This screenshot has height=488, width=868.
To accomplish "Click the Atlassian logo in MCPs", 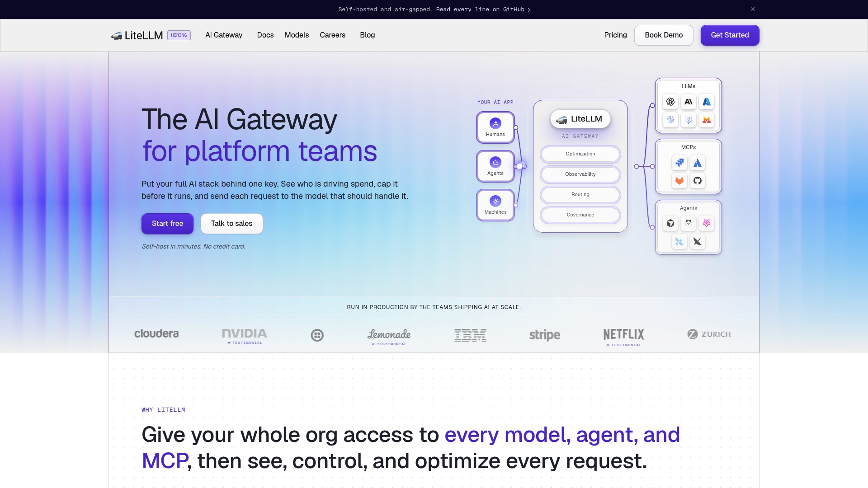I will pos(698,163).
